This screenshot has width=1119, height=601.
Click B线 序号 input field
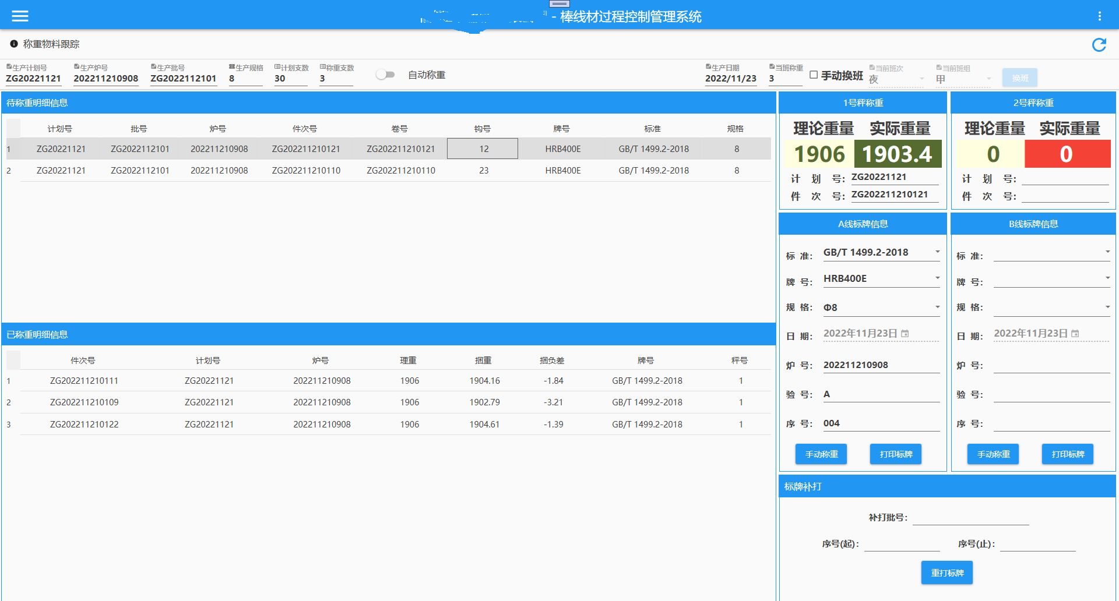tap(1051, 423)
